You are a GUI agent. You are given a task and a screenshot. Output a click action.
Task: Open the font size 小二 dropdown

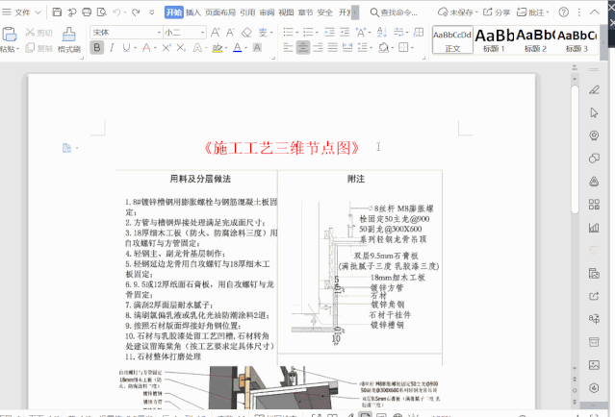coord(202,32)
